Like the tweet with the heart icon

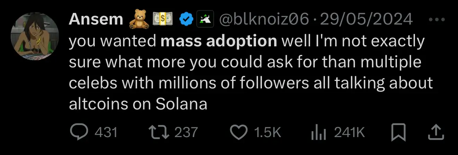click(x=239, y=132)
